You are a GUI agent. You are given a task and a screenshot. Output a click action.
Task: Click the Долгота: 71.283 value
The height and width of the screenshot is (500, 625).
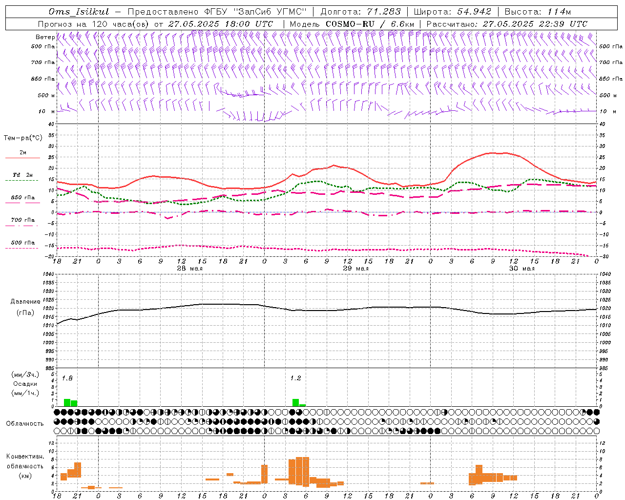tap(360, 12)
